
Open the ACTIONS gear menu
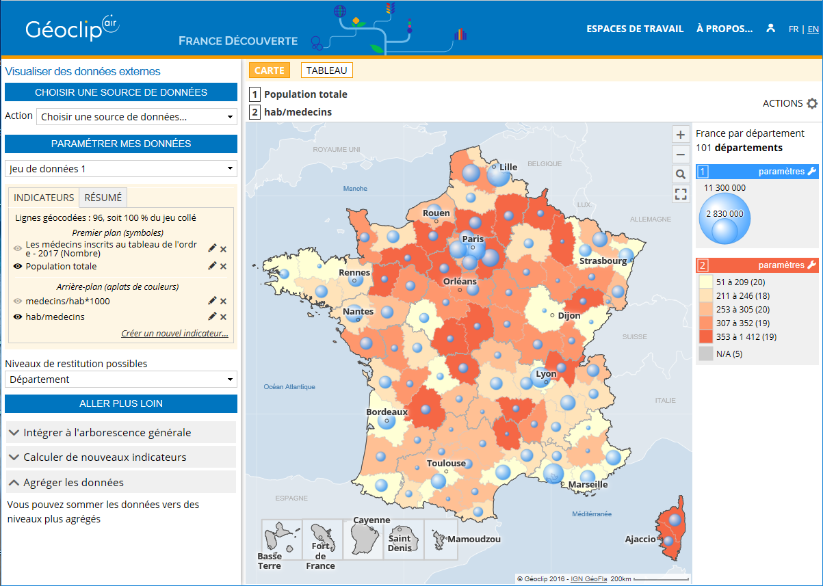[811, 104]
